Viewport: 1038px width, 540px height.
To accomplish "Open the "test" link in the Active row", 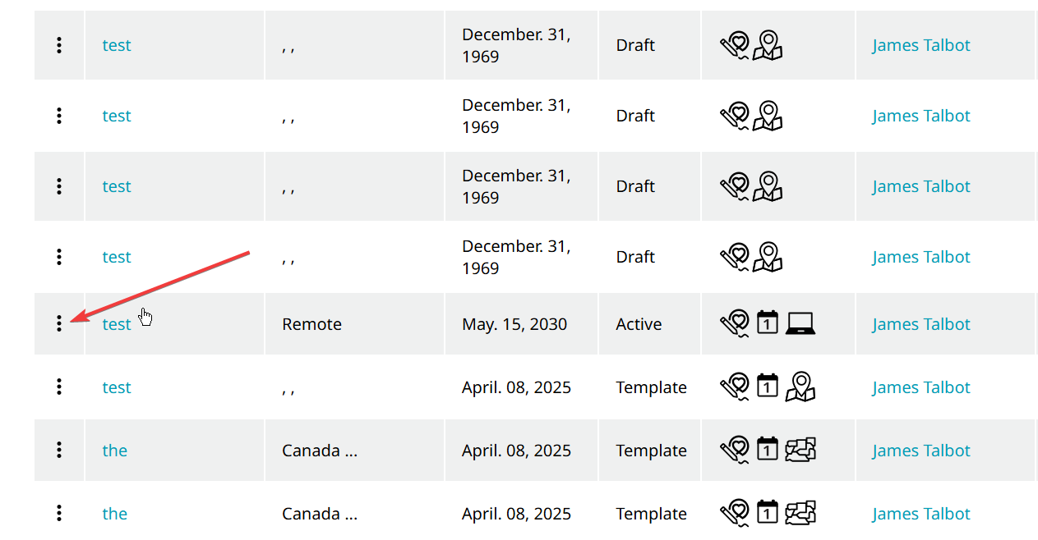I will pos(116,324).
